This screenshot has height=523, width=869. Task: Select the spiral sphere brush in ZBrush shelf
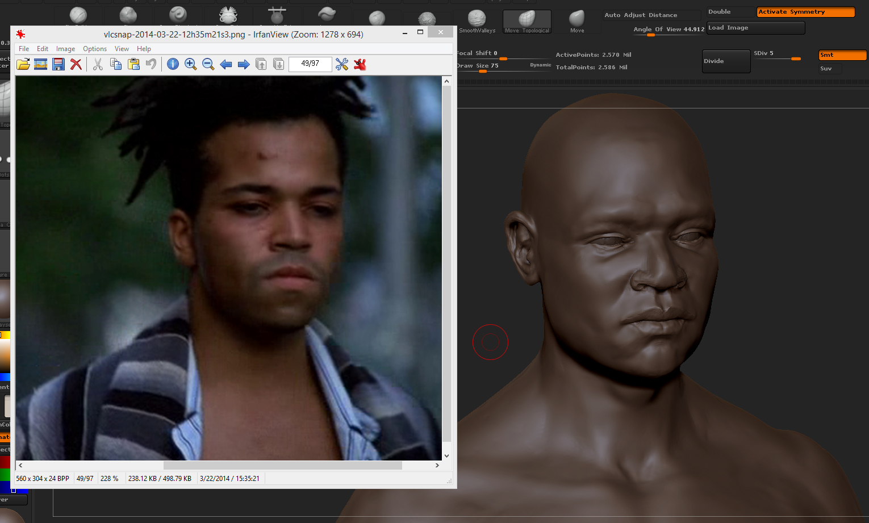click(x=178, y=15)
